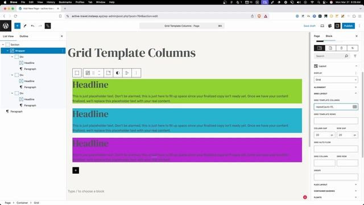Open the Display dropdown set to Grid
Image resolution: width=364 pixels, height=205 pixels.
pos(336,80)
